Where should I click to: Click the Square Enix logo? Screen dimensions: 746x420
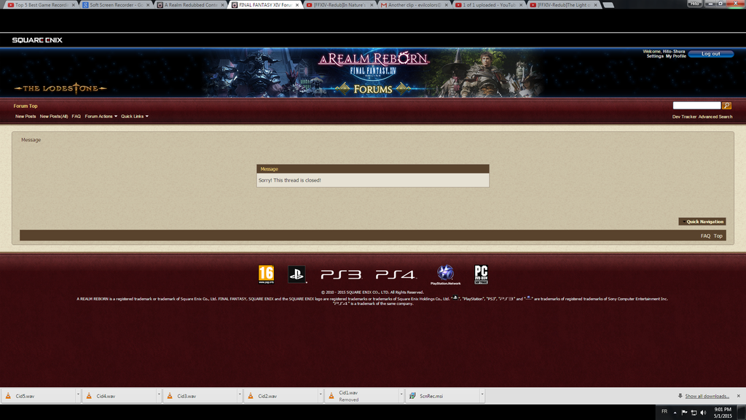(37, 40)
